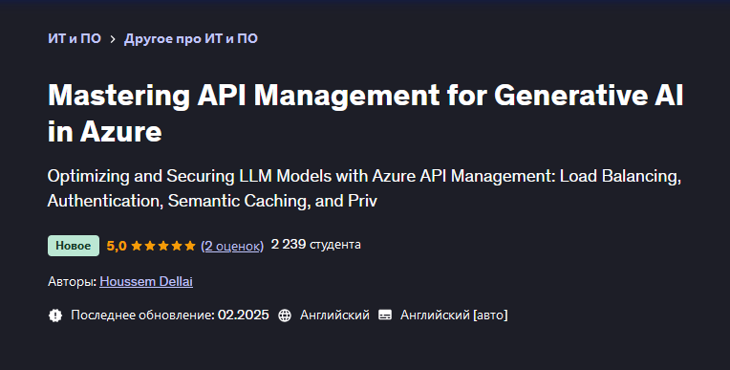Click the Mastering API Management course title
730x370 pixels.
[x=365, y=113]
